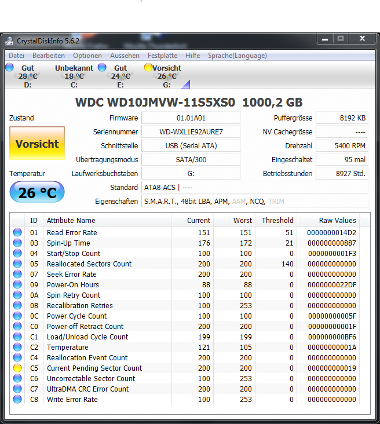Click the CrystalDiskInfo app icon in title bar

(9, 41)
